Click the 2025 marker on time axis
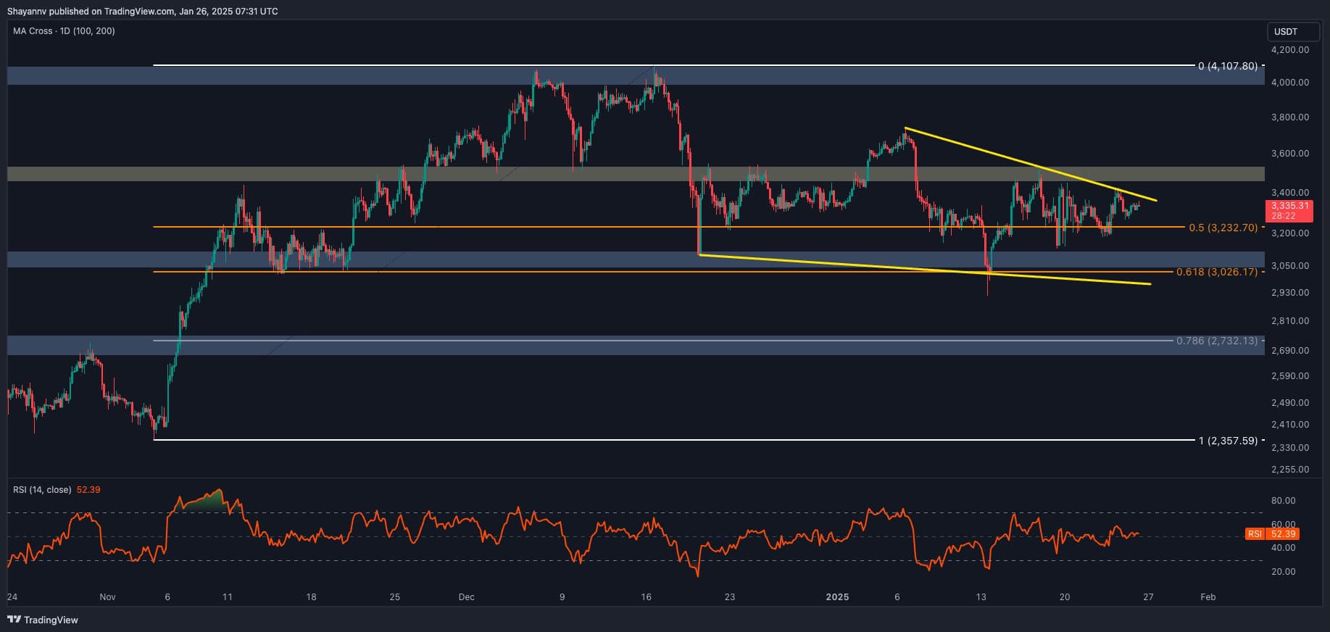The image size is (1330, 632). tap(837, 597)
